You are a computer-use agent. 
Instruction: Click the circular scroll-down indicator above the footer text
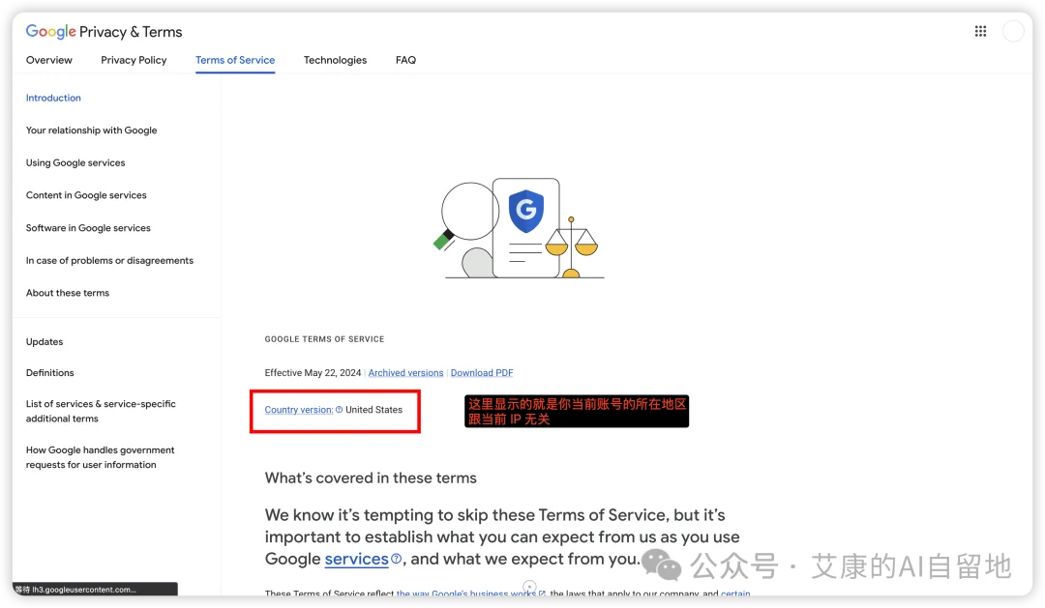click(529, 586)
